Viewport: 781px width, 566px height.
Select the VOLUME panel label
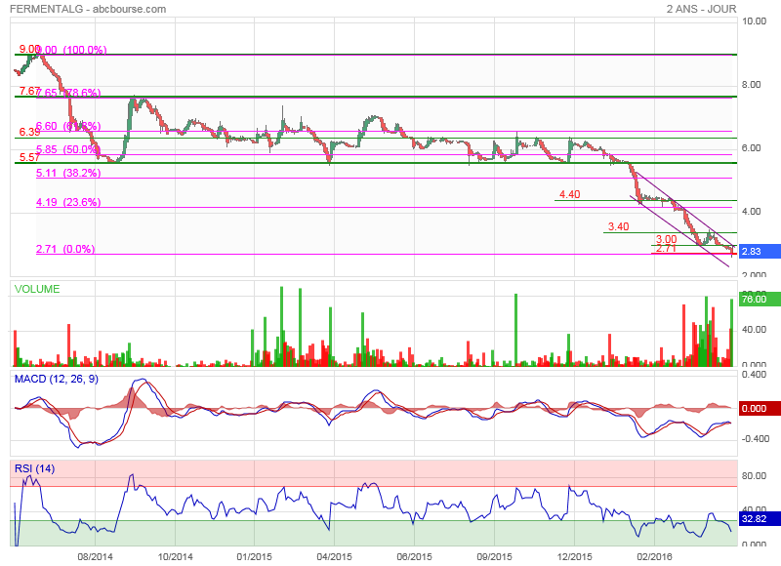click(x=37, y=289)
